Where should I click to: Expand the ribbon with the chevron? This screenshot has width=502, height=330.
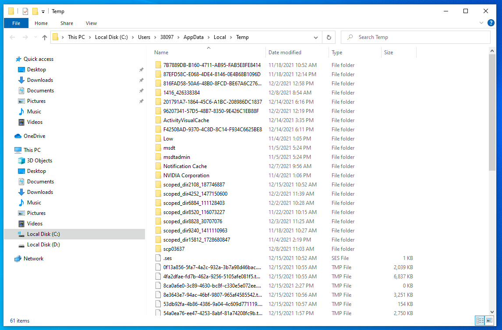coord(481,23)
